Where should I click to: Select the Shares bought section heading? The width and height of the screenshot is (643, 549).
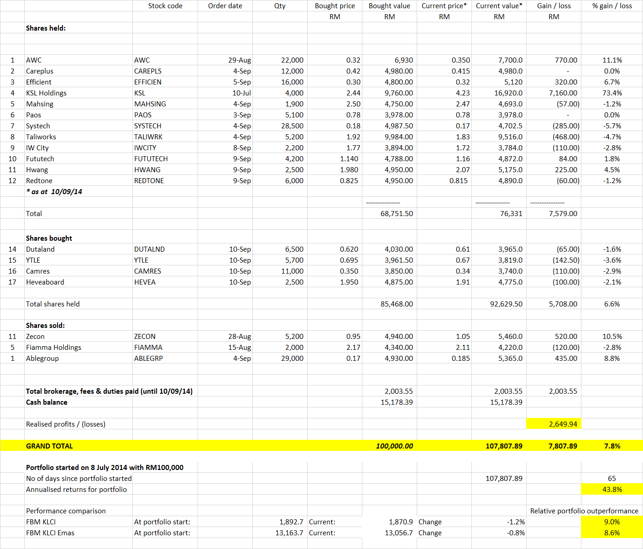tap(49, 238)
